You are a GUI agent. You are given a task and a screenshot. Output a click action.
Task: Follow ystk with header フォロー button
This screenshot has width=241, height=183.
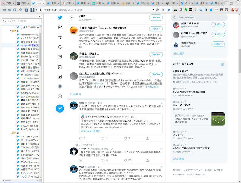coord(156,18)
